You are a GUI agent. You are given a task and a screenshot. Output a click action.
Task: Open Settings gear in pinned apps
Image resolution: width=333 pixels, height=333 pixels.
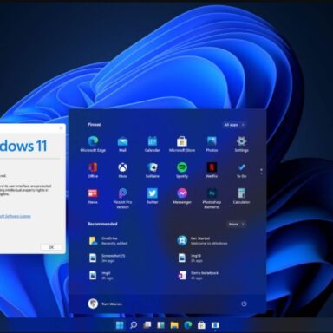point(241,144)
